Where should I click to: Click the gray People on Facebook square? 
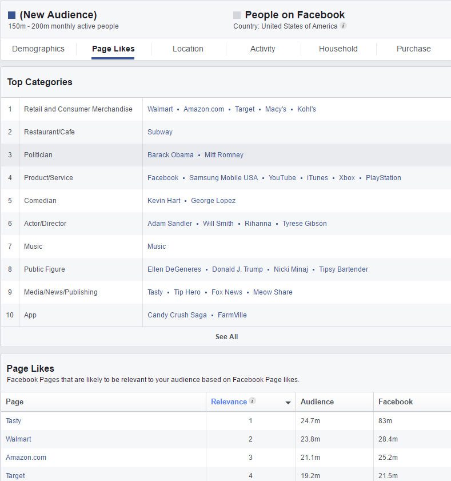pyautogui.click(x=237, y=15)
